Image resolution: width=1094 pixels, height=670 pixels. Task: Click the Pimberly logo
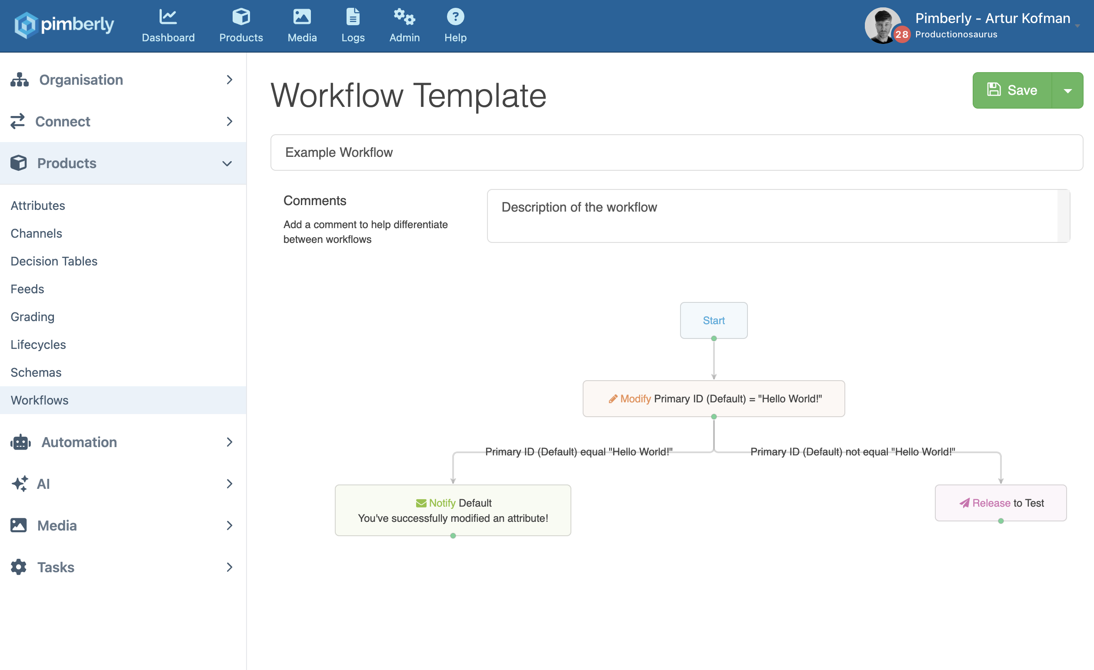(64, 25)
